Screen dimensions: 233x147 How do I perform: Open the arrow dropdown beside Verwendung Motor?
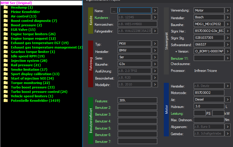pos(227,11)
